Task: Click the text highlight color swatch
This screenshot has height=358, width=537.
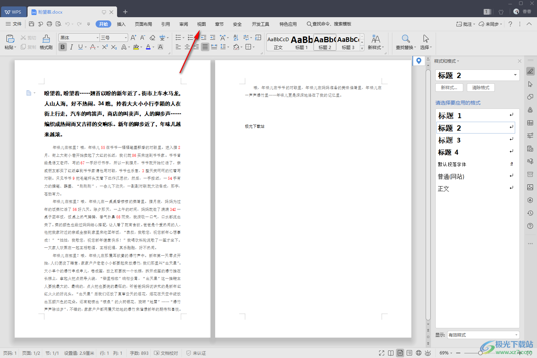Action: pyautogui.click(x=136, y=47)
